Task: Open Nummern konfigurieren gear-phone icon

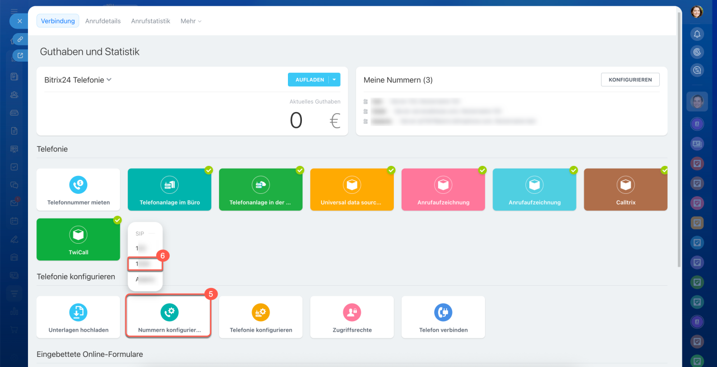Action: point(169,312)
